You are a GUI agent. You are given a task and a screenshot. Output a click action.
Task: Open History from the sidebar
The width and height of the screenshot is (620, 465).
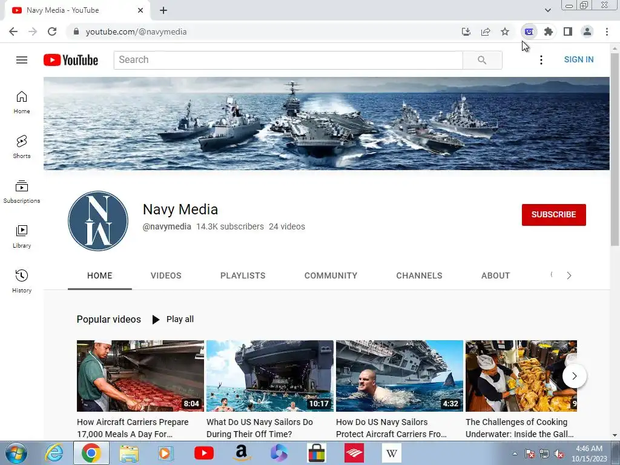(22, 281)
